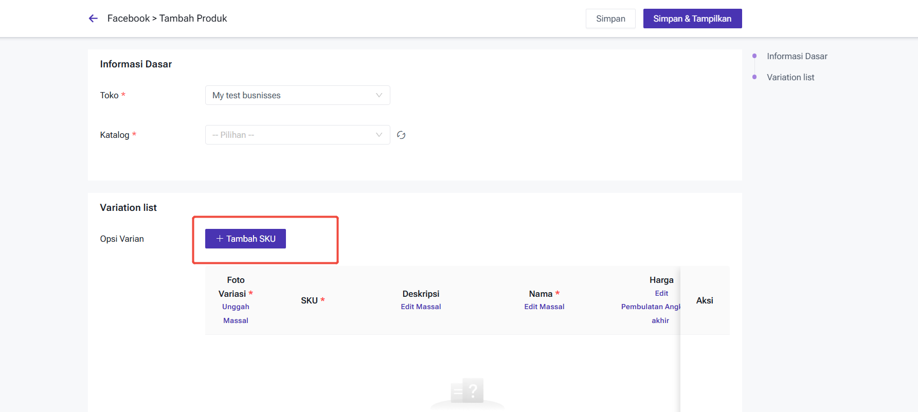Open Edit Pembulatan Angka akhir under Harga
Image resolution: width=918 pixels, height=412 pixels.
pyautogui.click(x=651, y=307)
